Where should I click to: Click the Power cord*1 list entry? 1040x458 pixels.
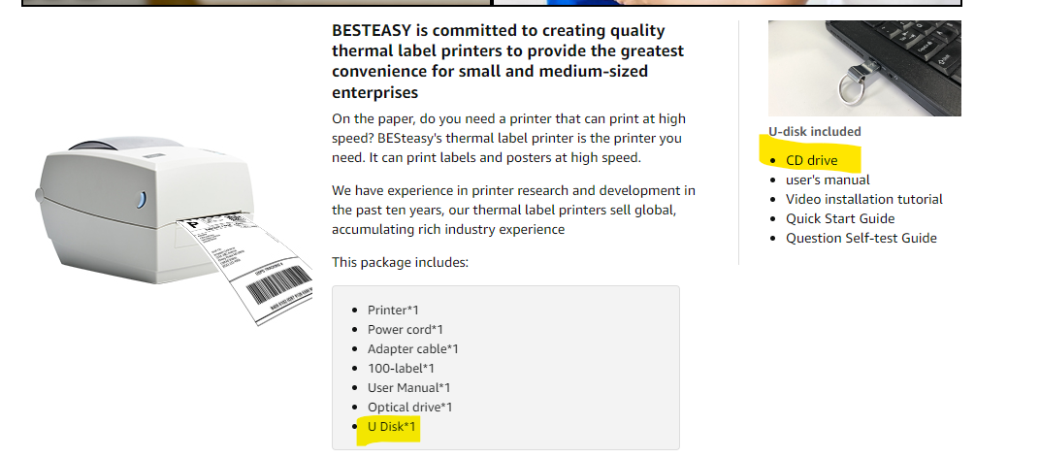(405, 330)
